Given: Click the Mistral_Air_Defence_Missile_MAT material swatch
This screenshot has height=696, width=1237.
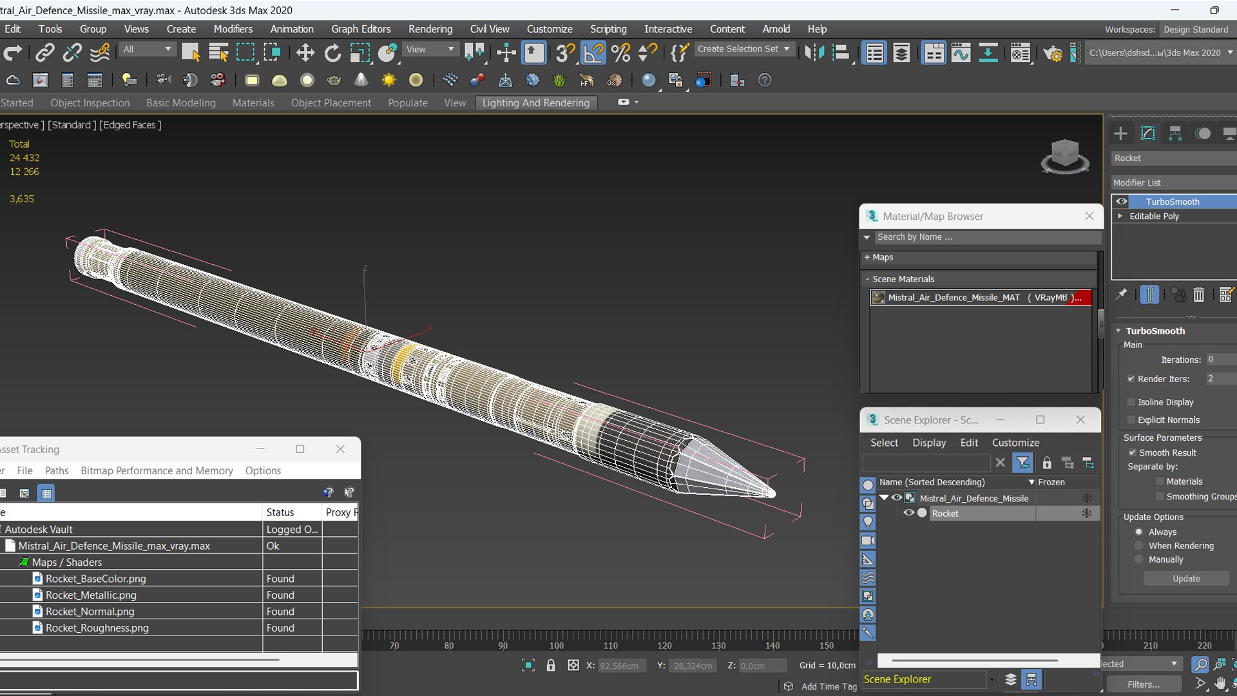Looking at the screenshot, I should 877,297.
